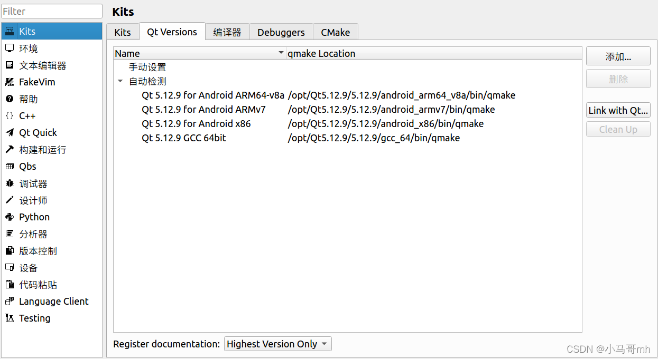Click the 分析器 label in the sidebar
Screen dimensions: 658x359
33,234
